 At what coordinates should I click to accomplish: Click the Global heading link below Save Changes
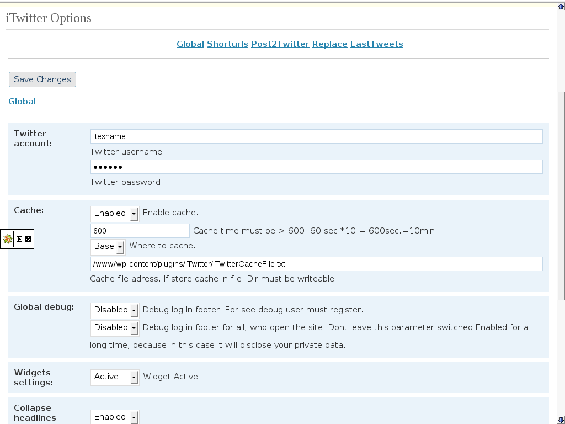click(22, 102)
